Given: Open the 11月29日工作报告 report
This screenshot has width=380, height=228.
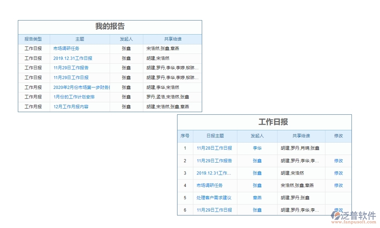Looking at the screenshot, I should pos(71,68).
